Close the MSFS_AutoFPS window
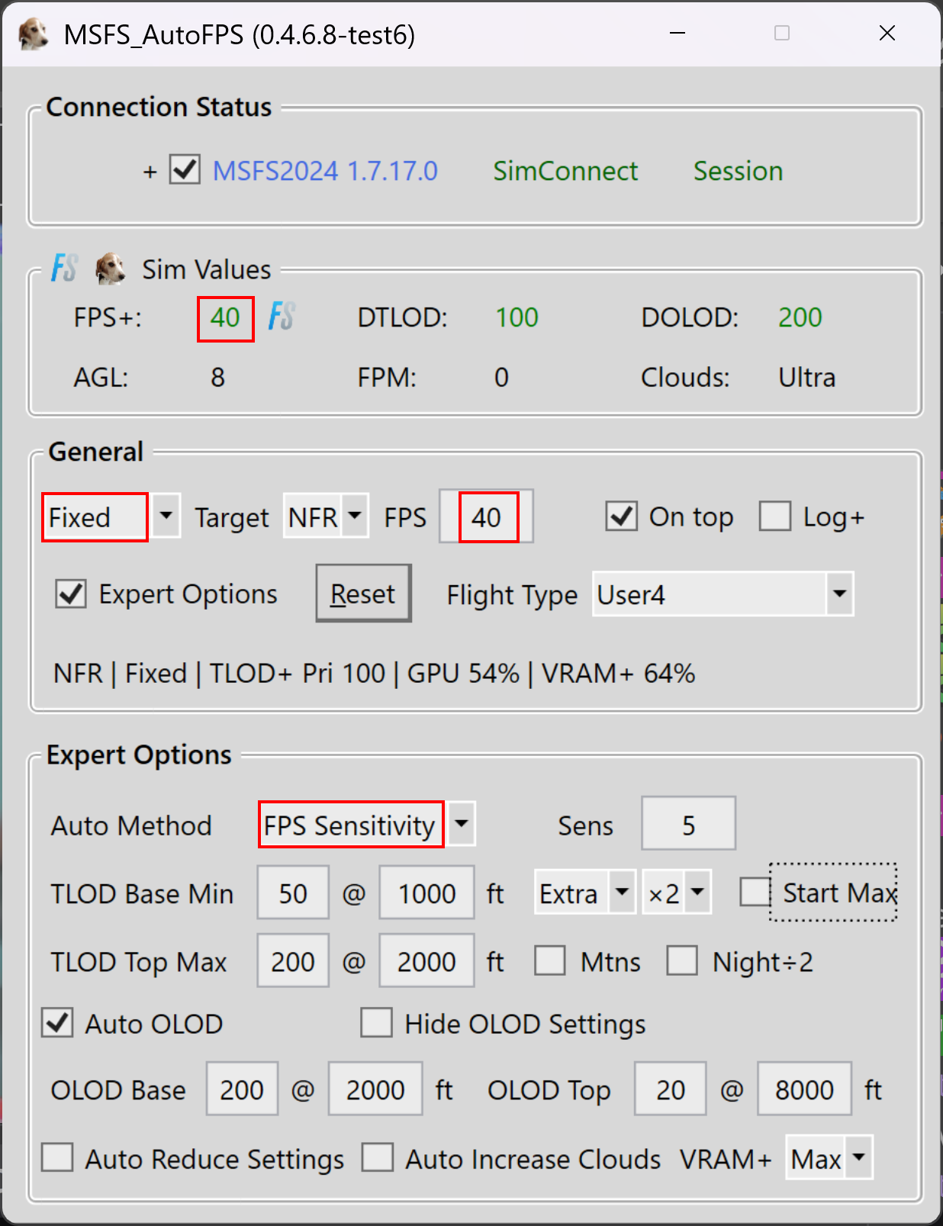 [x=887, y=34]
